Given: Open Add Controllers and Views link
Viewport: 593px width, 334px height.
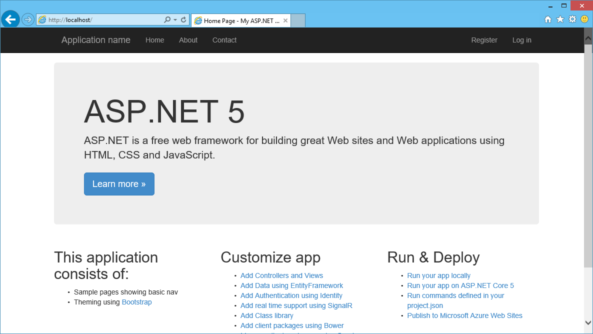Looking at the screenshot, I should coord(282,275).
